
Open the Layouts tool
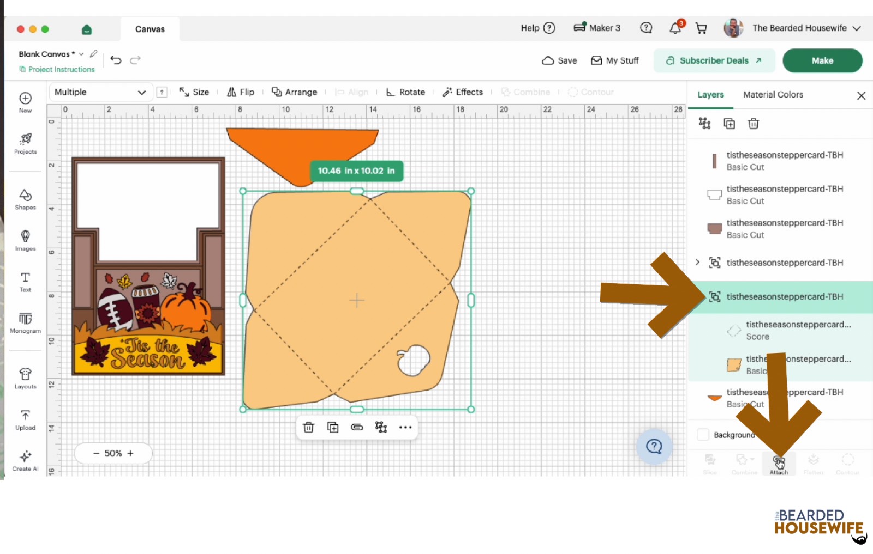25,379
